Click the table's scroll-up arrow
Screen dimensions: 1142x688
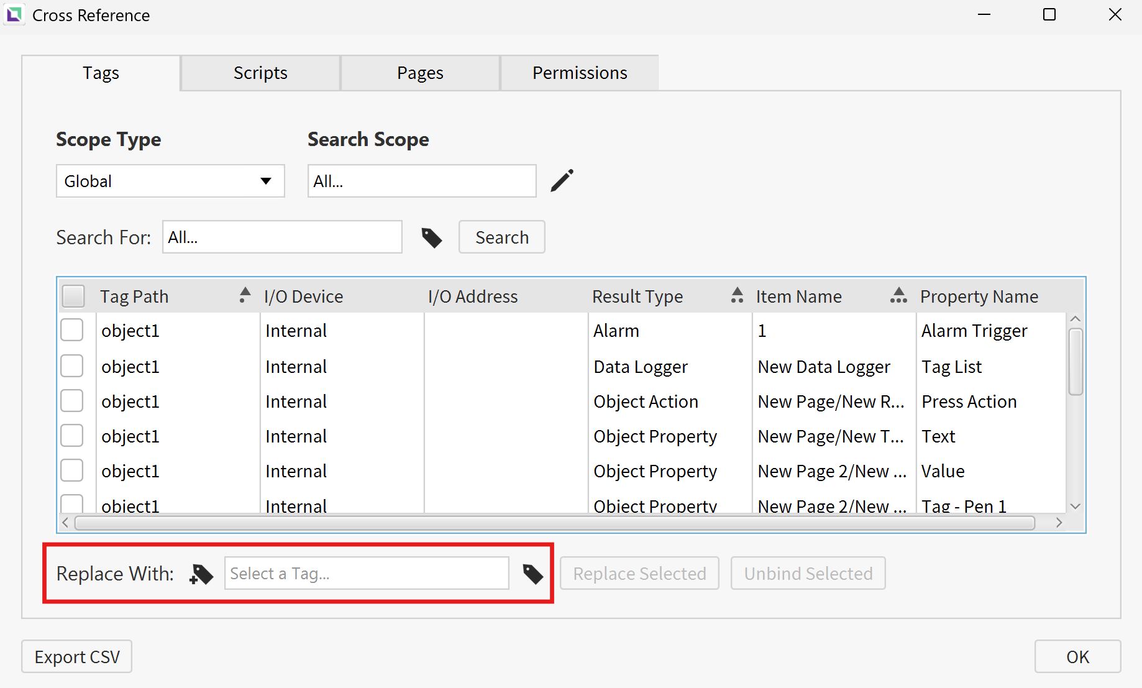click(x=1076, y=319)
